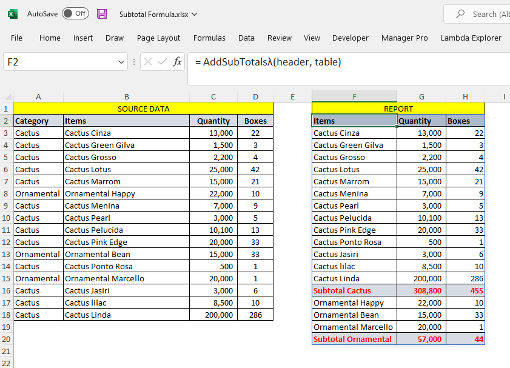Screen dimensions: 510x368
Task: Switch to the Lambda Explorer tab
Action: (471, 38)
